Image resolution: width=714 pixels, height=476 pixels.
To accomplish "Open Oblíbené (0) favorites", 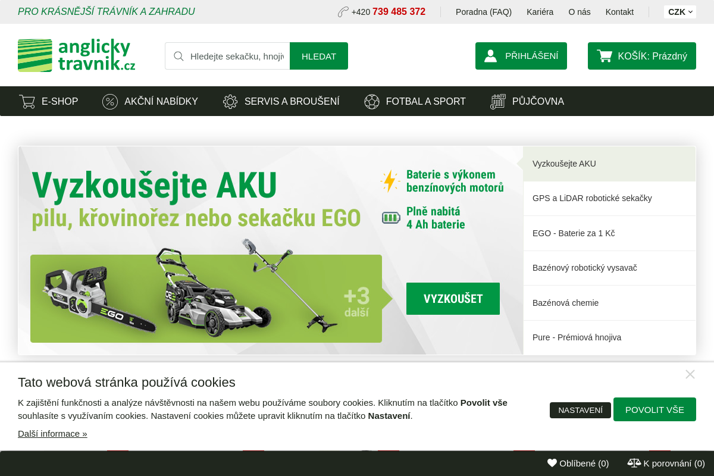I will coord(578,463).
